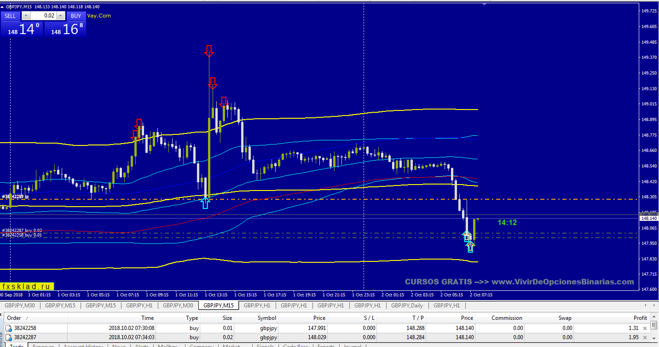The image size is (659, 347).
Task: Sort orders by the Profit column header
Action: click(640, 318)
